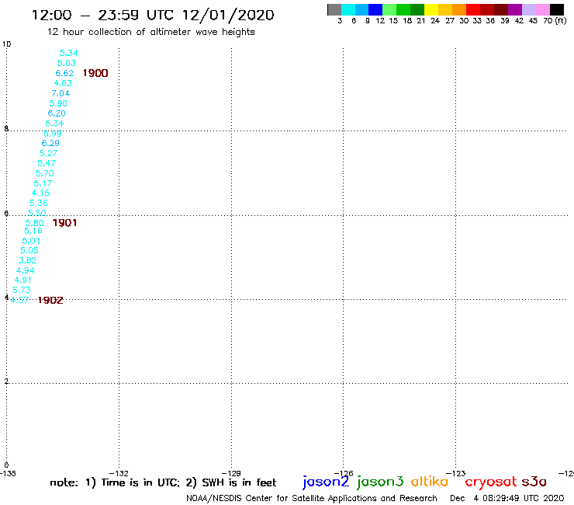Select the 5.70 wave height value

[x=45, y=173]
